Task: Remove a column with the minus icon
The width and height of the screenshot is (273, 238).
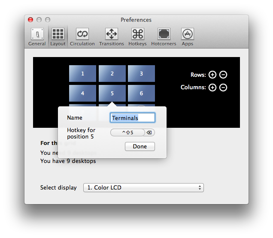Action: pos(223,88)
